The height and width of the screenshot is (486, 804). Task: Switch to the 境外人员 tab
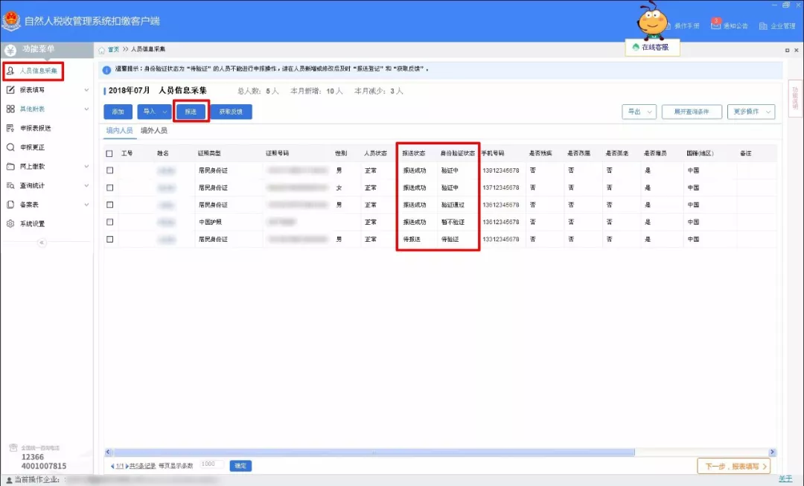(155, 129)
